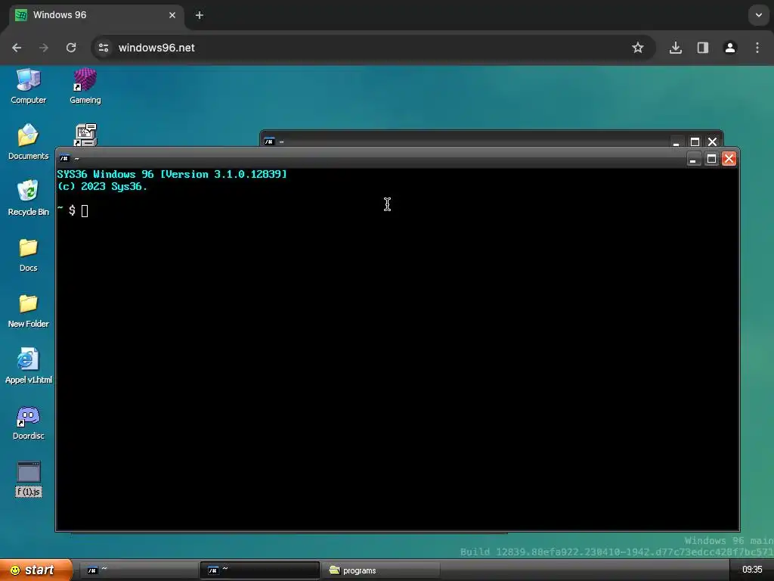The width and height of the screenshot is (774, 581).
Task: Switch to the first terminal taskbar item
Action: coord(138,570)
